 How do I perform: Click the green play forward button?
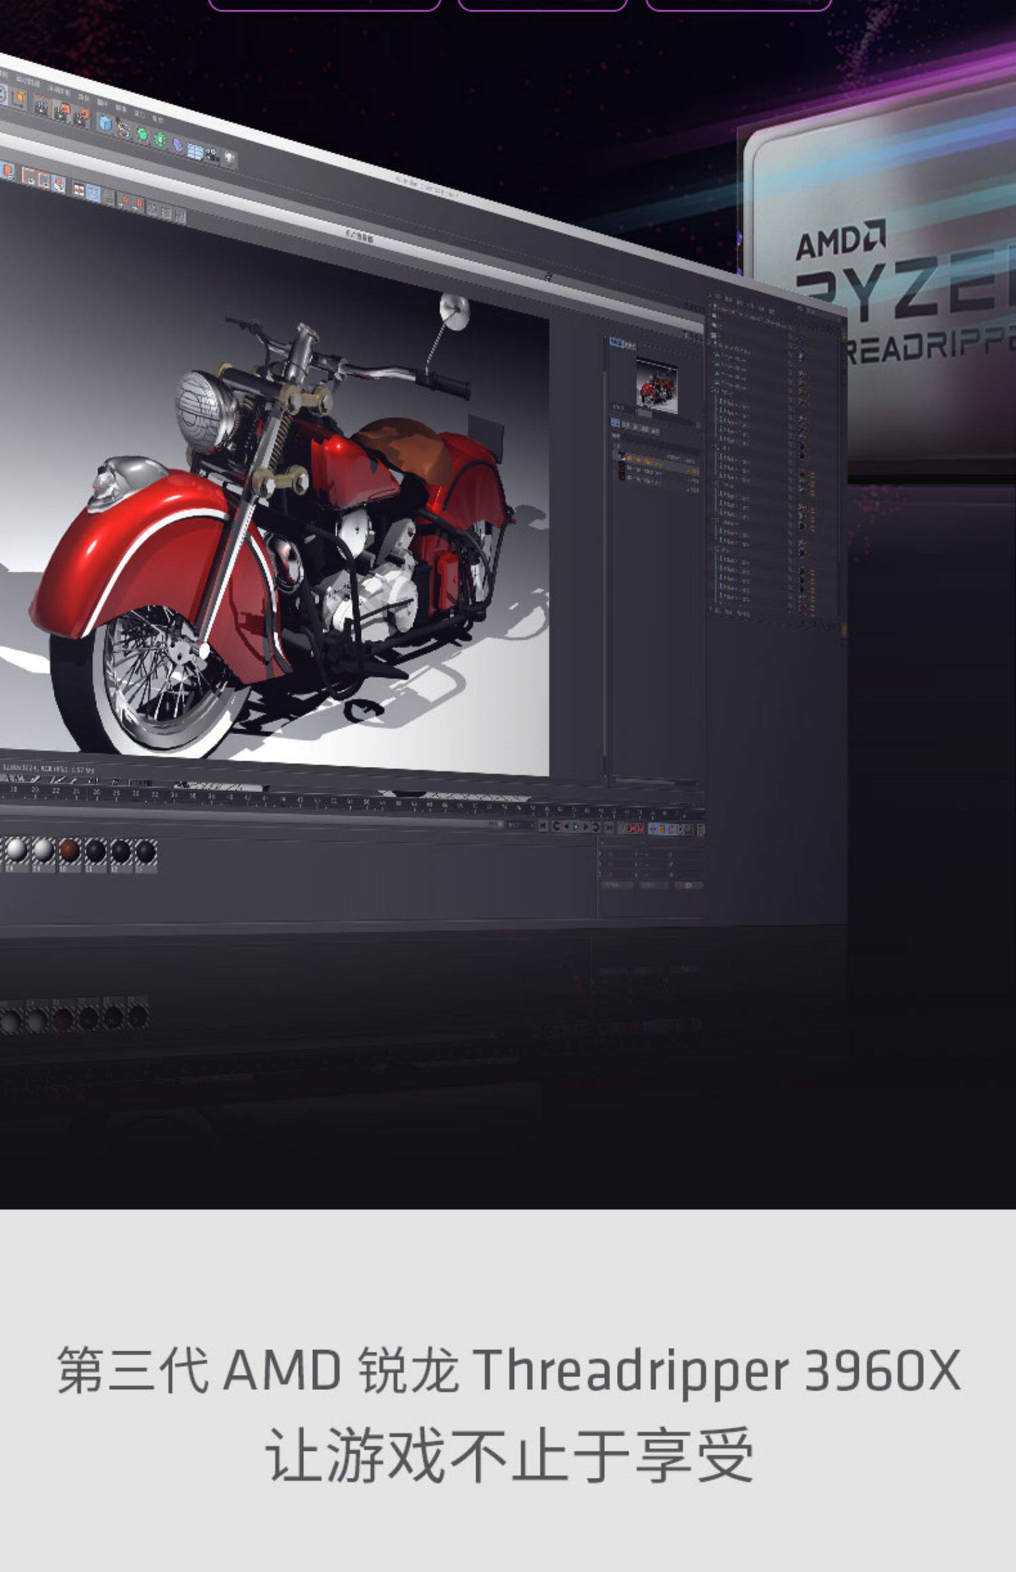(576, 827)
